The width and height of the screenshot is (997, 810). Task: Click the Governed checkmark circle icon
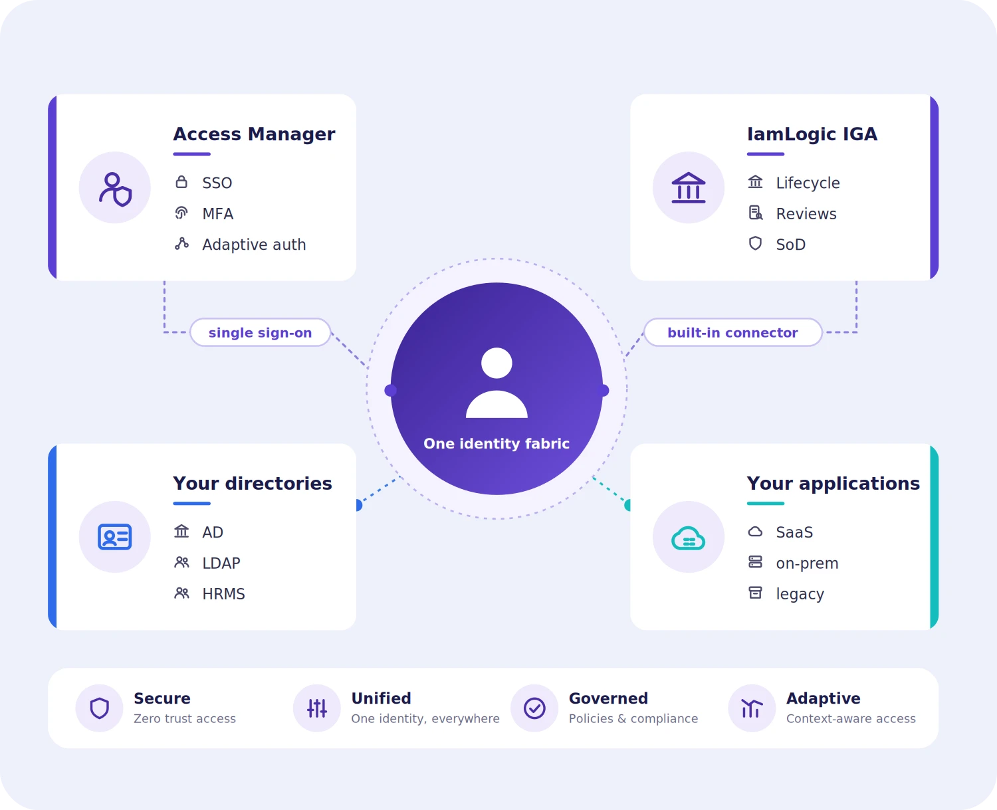[534, 708]
